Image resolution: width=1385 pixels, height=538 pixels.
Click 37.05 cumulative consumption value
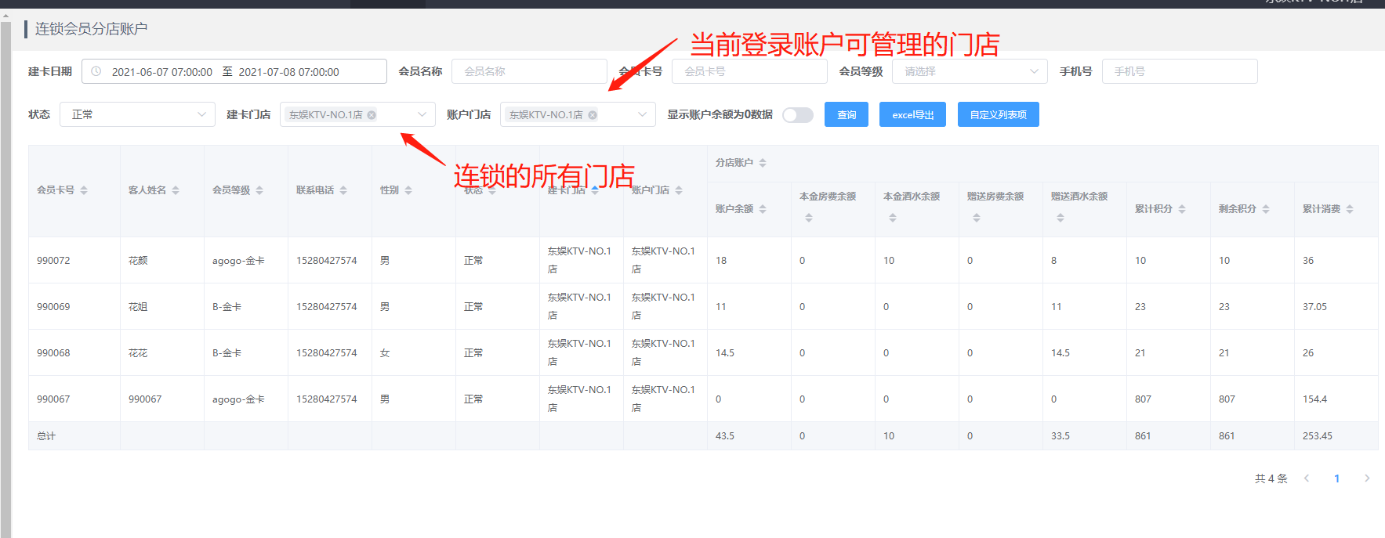click(x=1314, y=307)
